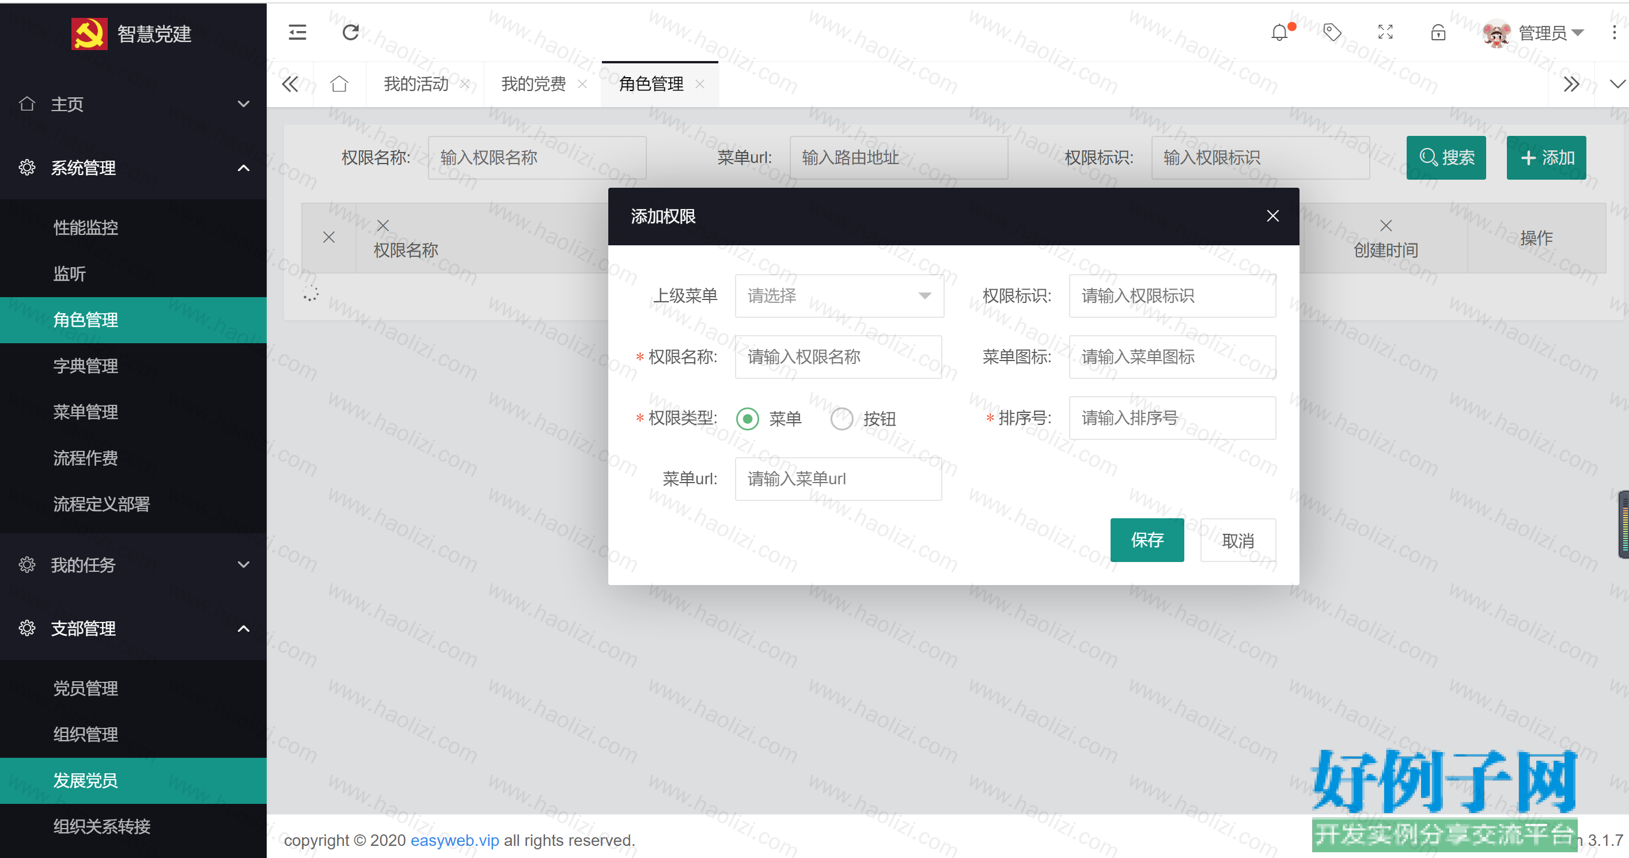Viewport: 1629px width, 858px height.
Task: Open the notification bell
Action: click(x=1279, y=32)
